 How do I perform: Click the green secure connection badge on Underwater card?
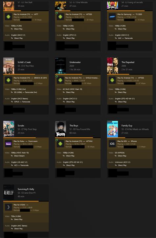[x=57, y=76]
